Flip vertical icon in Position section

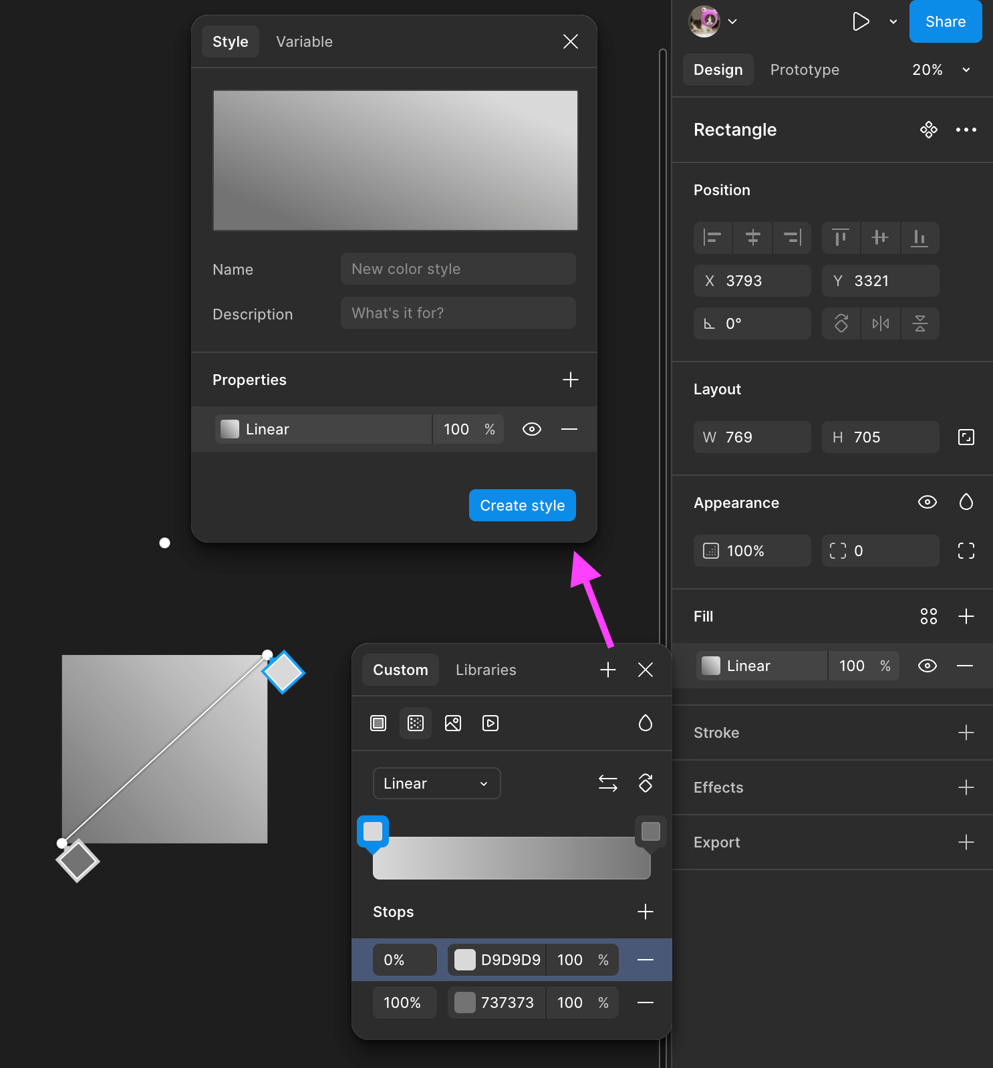pos(920,323)
